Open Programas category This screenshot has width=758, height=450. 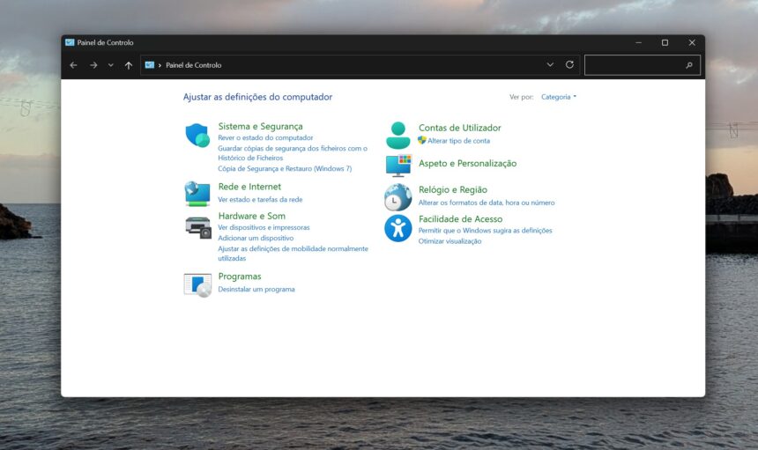239,277
